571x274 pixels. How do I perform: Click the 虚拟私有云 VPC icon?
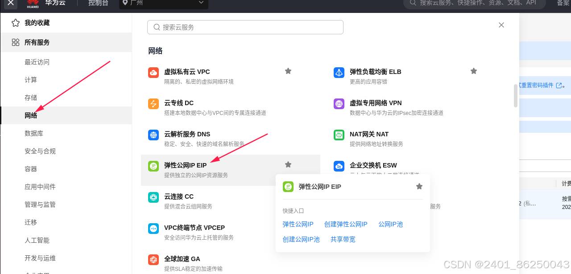[x=153, y=72]
